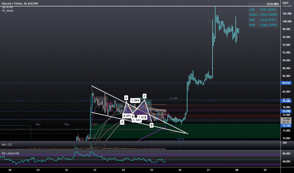The width and height of the screenshot is (294, 173).
Task: Click date 26 on time axis
Action: click(x=180, y=170)
